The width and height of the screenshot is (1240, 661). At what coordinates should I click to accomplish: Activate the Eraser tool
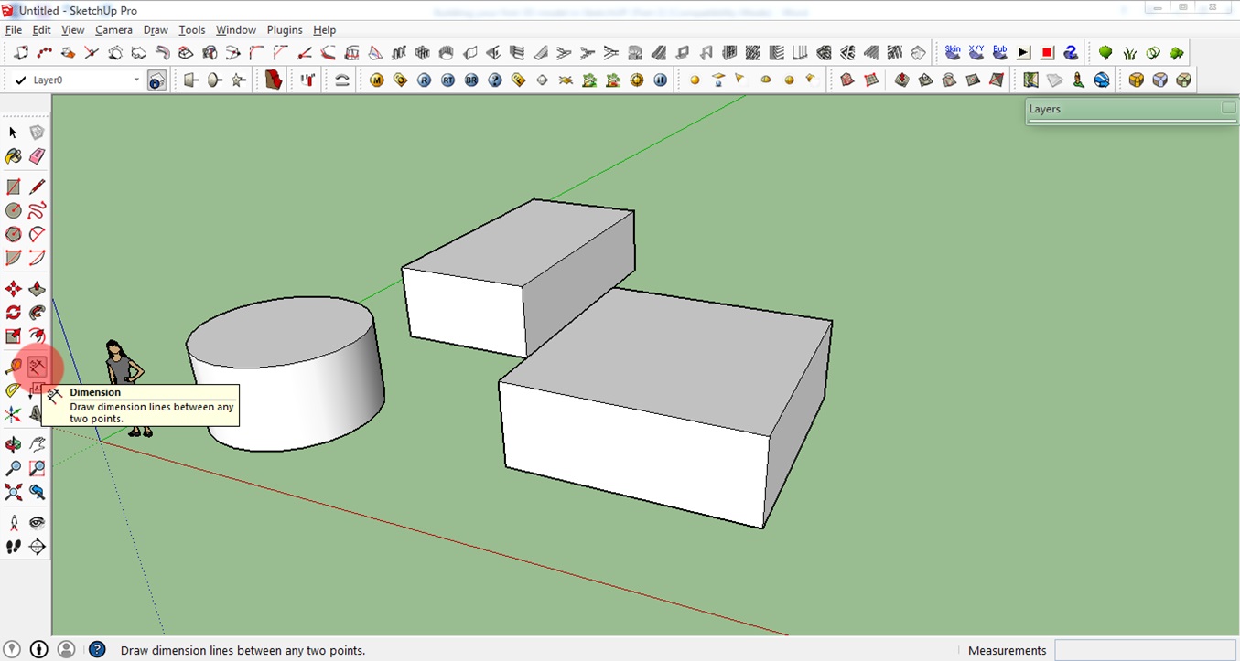tap(38, 156)
